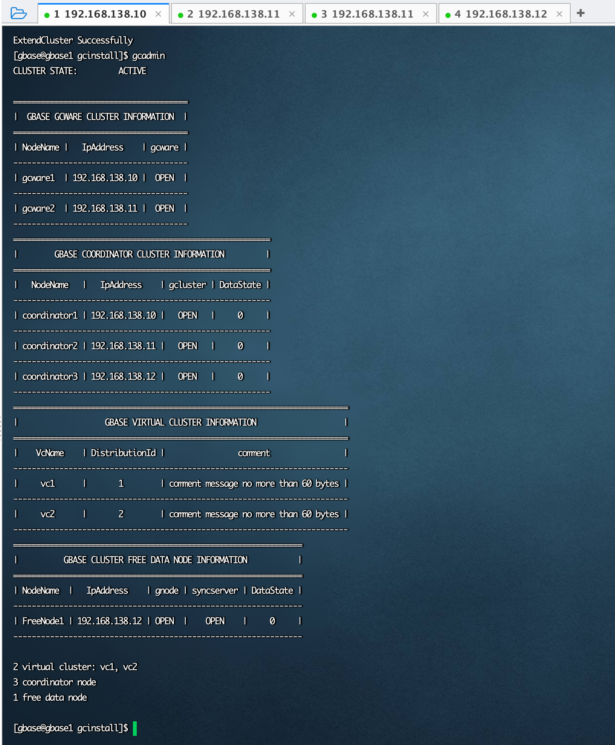Click the 'GBASE GCWARE CLUSTER INFORMATION' heading
The height and width of the screenshot is (745, 615).
100,117
